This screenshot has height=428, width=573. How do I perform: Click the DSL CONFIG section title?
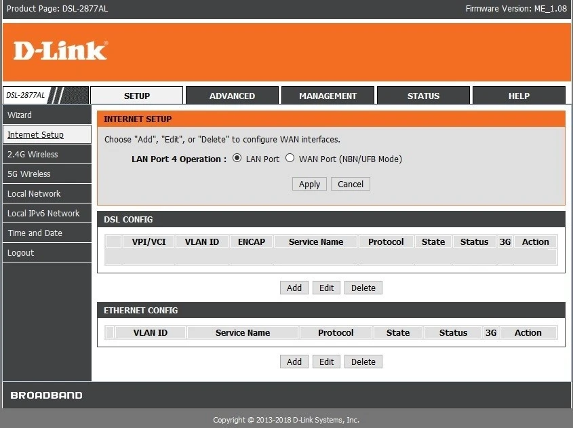point(128,220)
